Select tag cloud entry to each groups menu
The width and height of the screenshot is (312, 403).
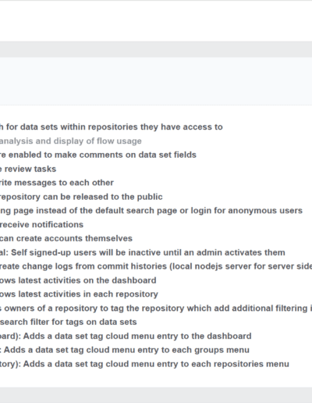click(125, 350)
